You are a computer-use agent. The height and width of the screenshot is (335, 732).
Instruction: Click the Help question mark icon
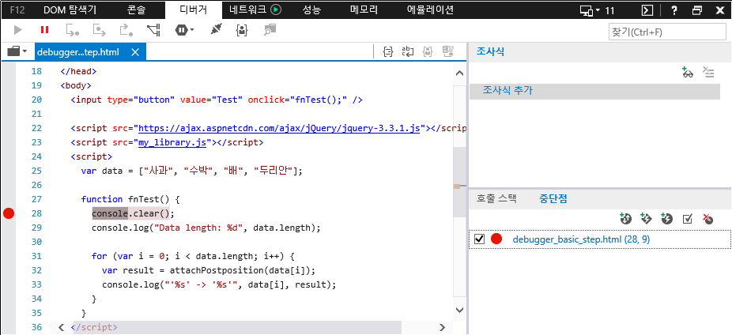(x=674, y=10)
